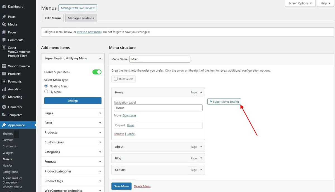Open Patterns under Appearance
This screenshot has height=192, width=335.
point(8,140)
